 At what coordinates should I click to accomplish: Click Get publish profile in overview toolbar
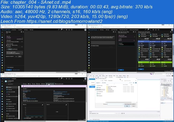pos(50,84)
